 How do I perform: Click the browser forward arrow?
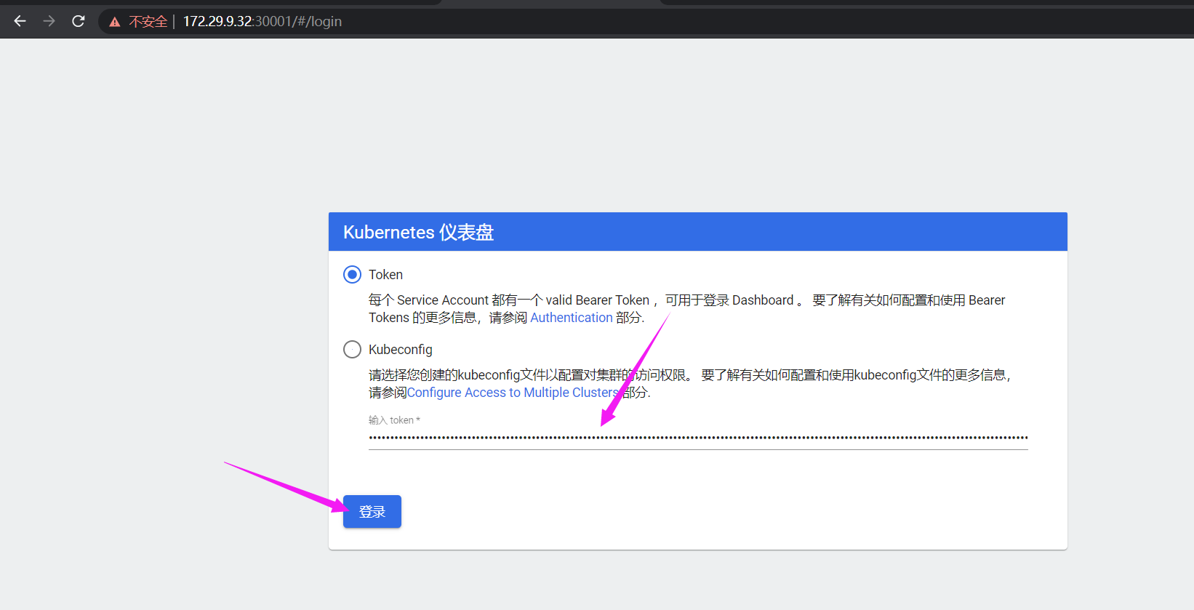(49, 21)
